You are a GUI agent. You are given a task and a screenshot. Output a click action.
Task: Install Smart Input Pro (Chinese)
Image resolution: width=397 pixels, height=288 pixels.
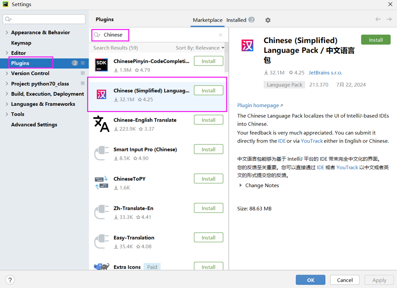pyautogui.click(x=208, y=149)
